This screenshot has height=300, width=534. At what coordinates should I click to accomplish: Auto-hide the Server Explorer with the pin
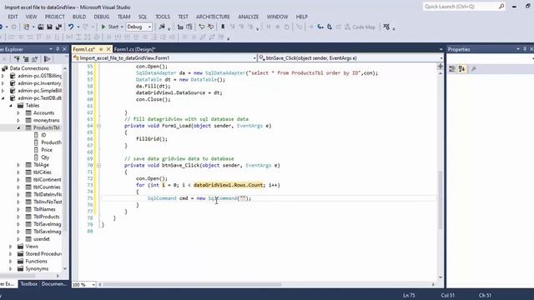(58, 49)
